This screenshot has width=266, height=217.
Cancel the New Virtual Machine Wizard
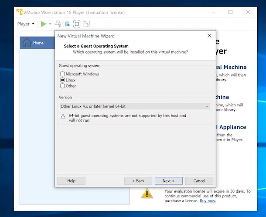[x=199, y=181]
